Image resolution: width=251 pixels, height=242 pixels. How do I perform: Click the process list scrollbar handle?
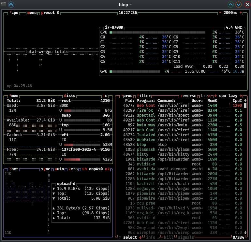click(x=245, y=106)
